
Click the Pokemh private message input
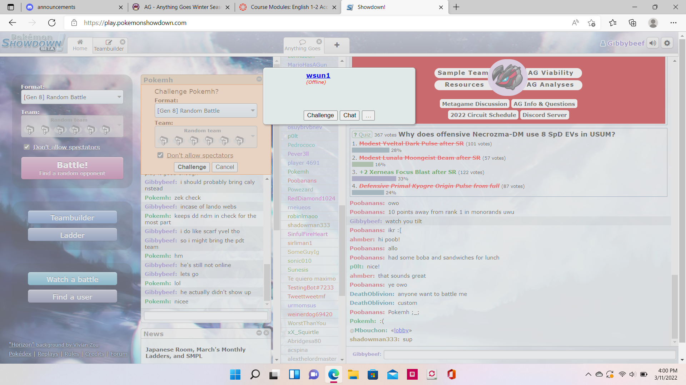click(206, 315)
